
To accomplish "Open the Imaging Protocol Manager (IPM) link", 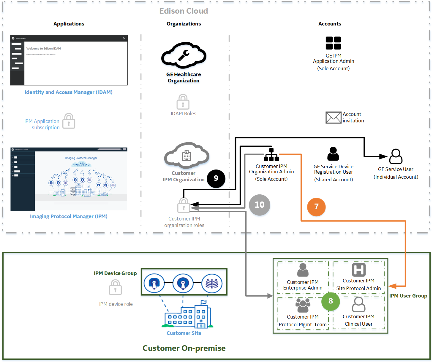I will 69,216.
